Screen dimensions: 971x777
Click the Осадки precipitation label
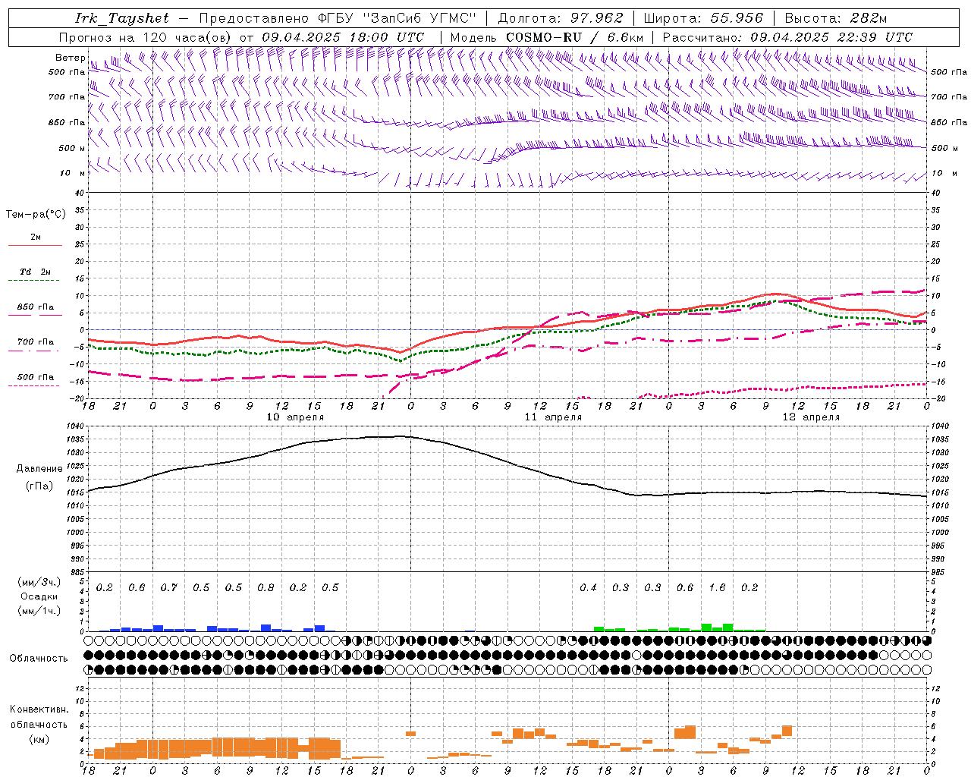pos(39,596)
